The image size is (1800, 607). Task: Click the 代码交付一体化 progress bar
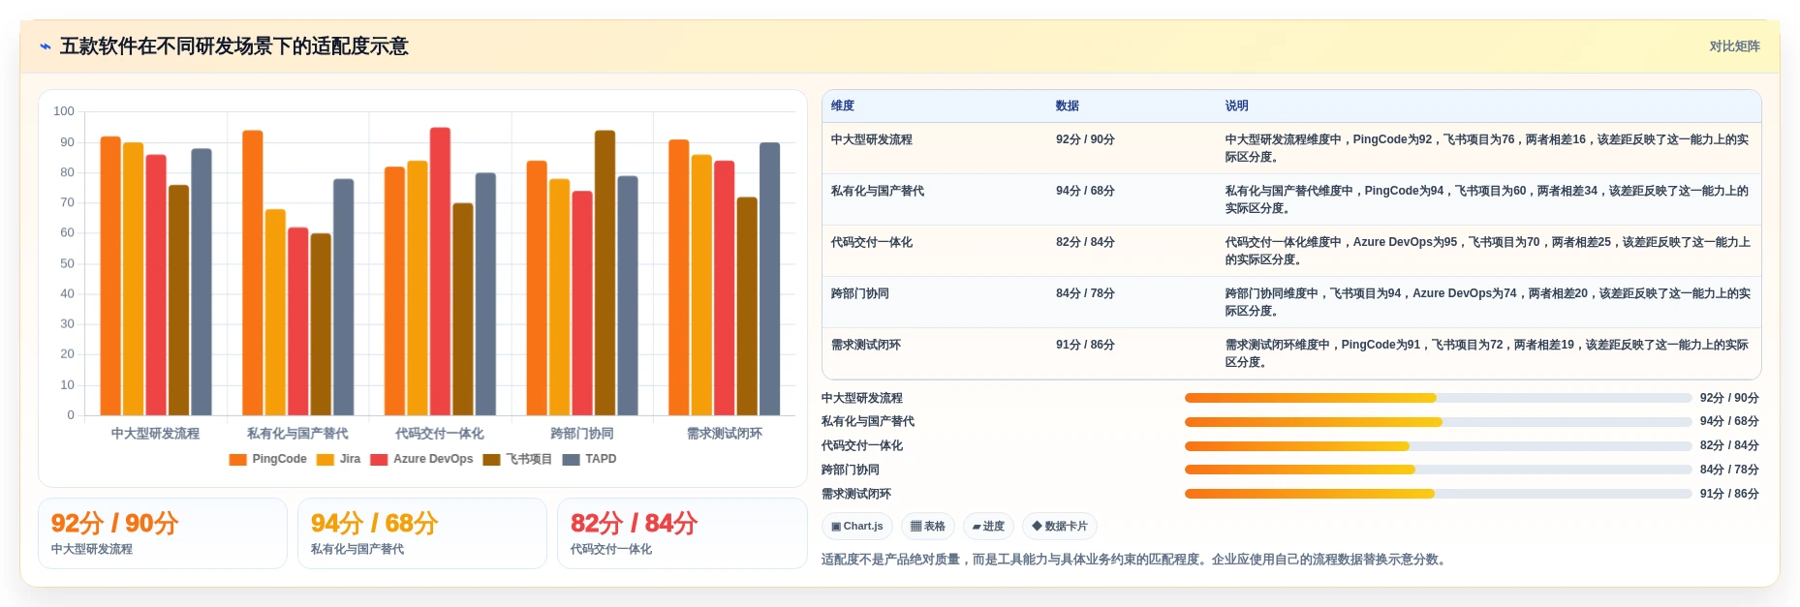point(1438,446)
